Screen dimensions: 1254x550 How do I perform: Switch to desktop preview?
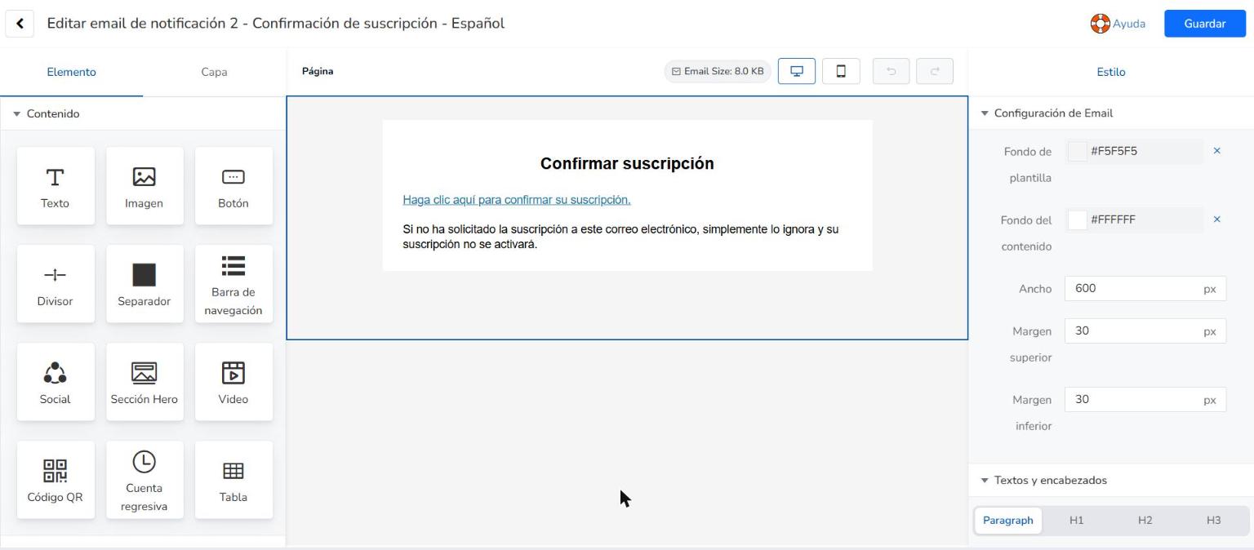click(797, 71)
